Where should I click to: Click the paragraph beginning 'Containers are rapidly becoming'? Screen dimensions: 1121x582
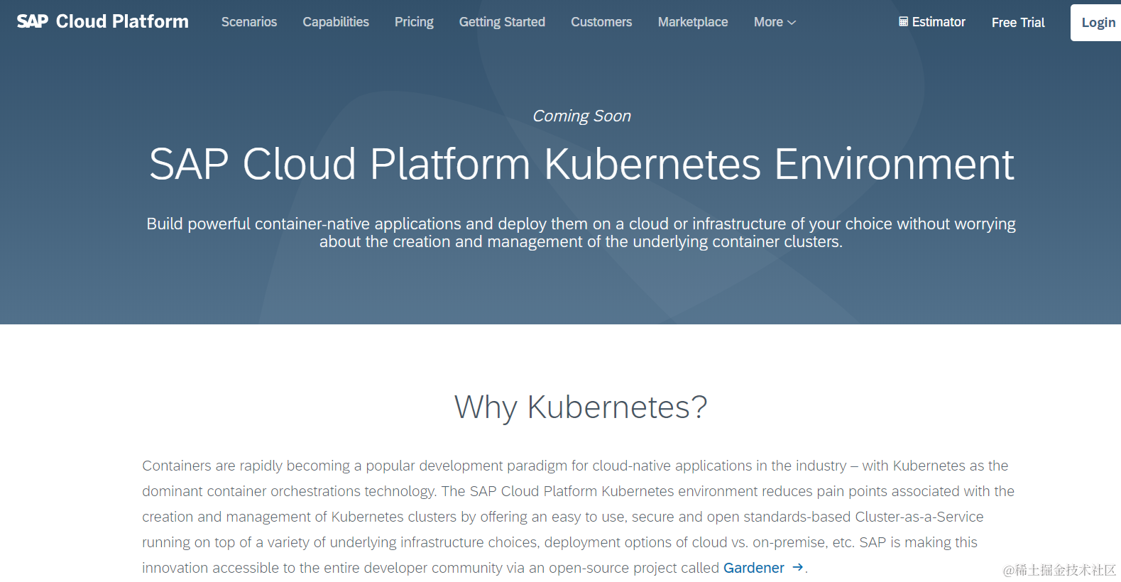coord(579,517)
